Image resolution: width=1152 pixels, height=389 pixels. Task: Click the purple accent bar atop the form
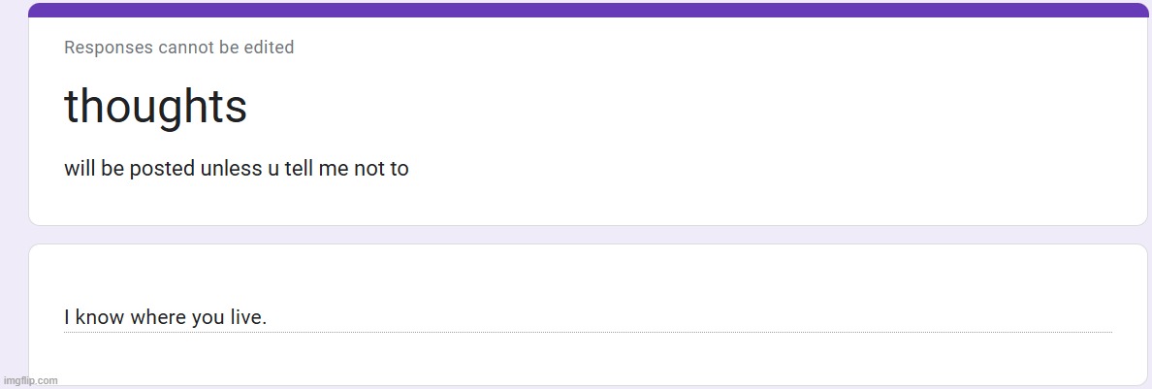point(588,10)
